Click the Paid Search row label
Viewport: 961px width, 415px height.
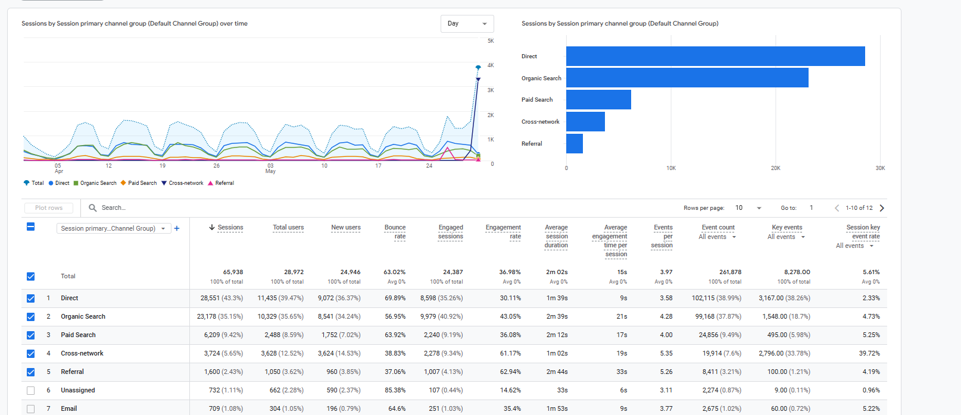click(78, 335)
